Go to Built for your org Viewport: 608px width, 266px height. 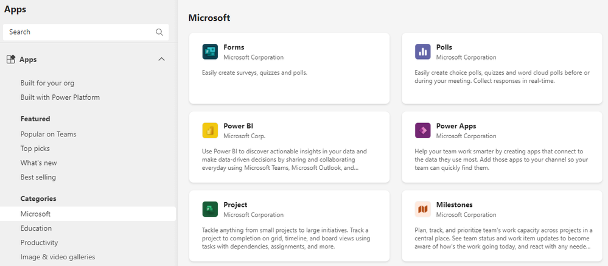pyautogui.click(x=47, y=83)
